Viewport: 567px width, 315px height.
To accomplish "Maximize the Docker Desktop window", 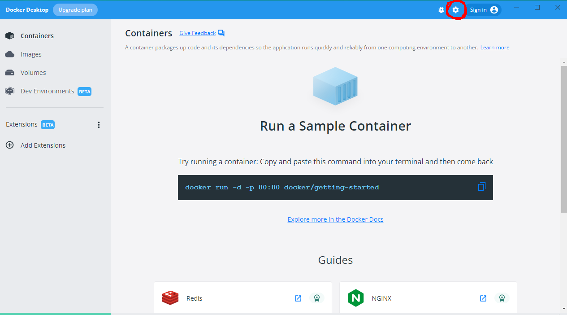I will coord(537,8).
